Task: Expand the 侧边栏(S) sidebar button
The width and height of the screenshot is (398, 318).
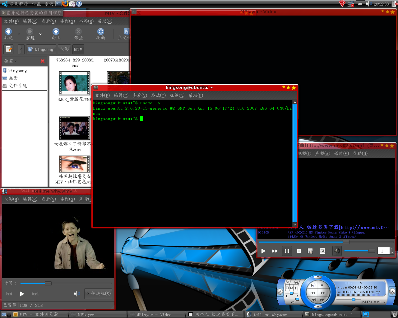Action: click(98, 293)
